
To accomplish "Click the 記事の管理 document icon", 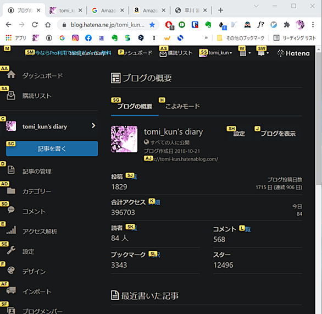I will [x=11, y=170].
